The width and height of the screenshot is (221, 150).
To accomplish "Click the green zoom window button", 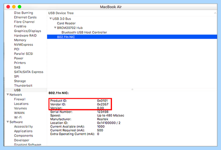I will (x=20, y=7).
